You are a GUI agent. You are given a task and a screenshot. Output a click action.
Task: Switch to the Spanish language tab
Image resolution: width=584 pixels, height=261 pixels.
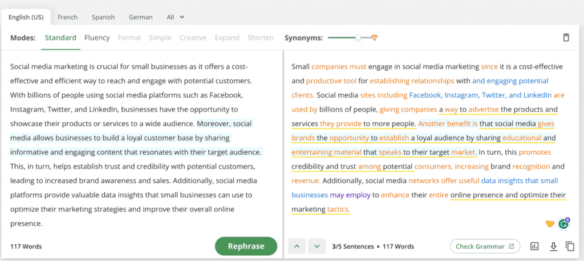tap(103, 17)
